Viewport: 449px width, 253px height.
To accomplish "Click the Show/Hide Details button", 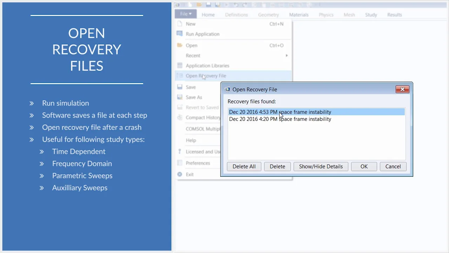I will click(321, 167).
